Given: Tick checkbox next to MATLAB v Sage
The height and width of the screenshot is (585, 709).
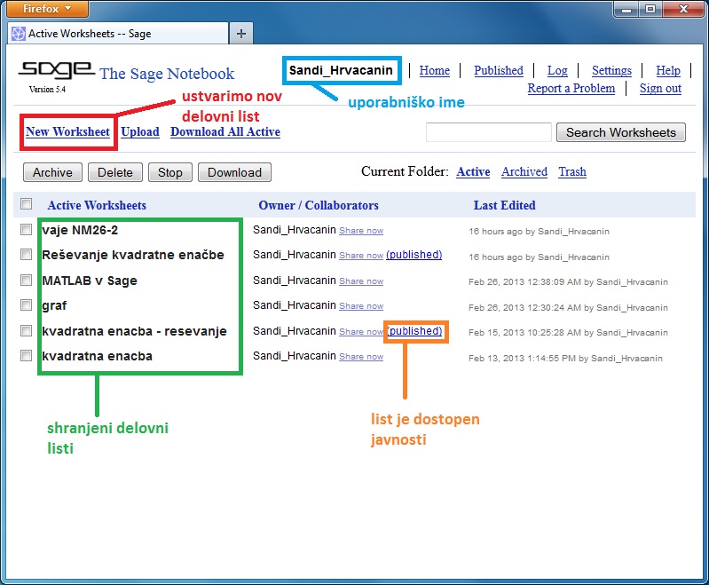Looking at the screenshot, I should [26, 281].
